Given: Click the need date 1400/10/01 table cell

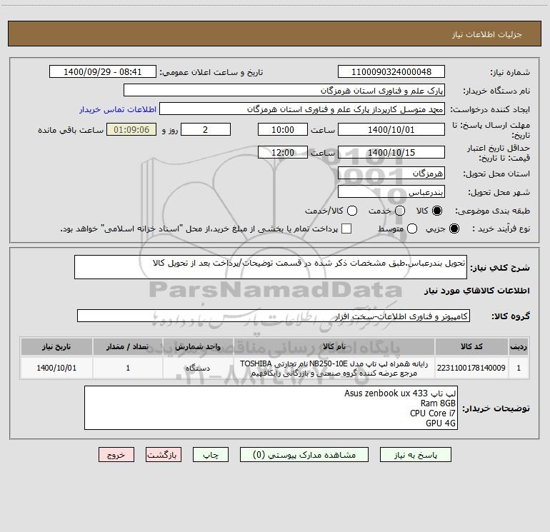Looking at the screenshot, I should click(x=56, y=368).
